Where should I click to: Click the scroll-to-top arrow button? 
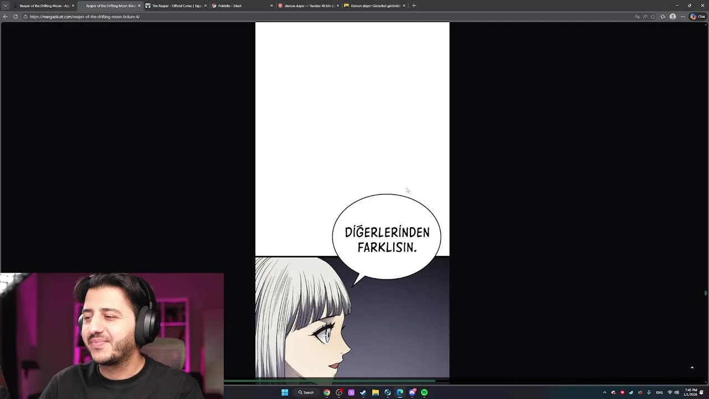[692, 367]
